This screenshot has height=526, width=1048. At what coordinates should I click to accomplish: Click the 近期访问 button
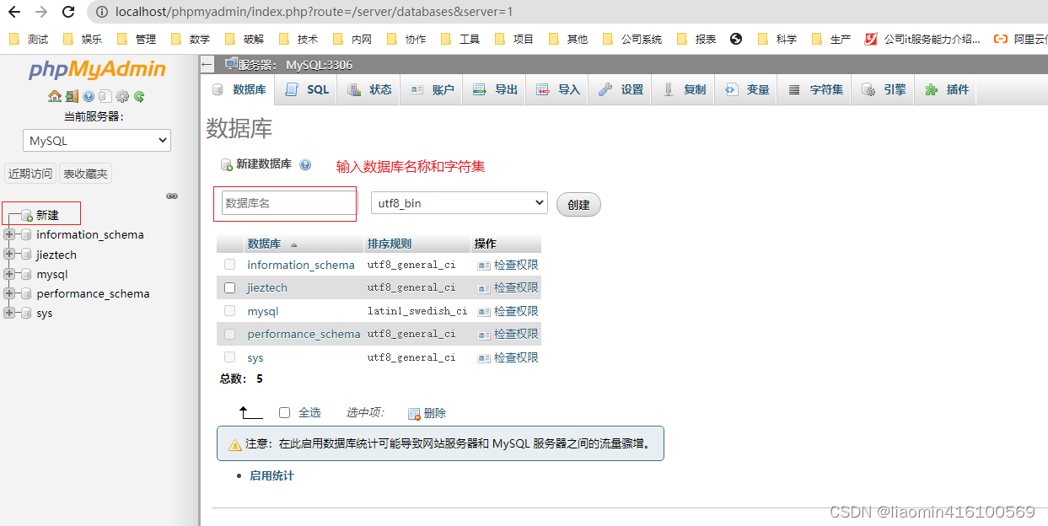click(30, 174)
